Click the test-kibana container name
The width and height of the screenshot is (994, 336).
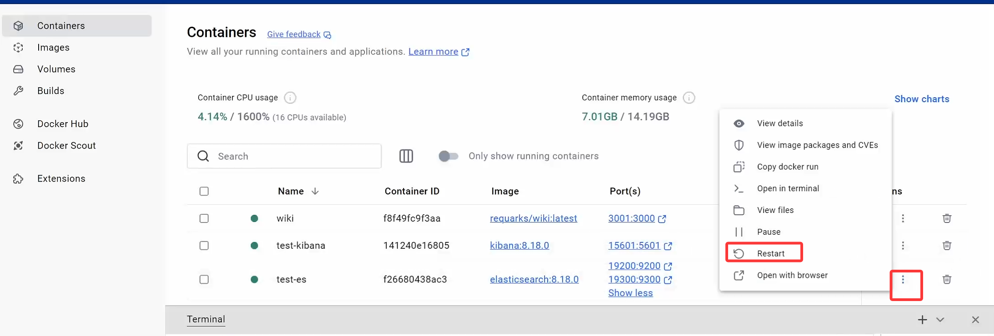(301, 246)
